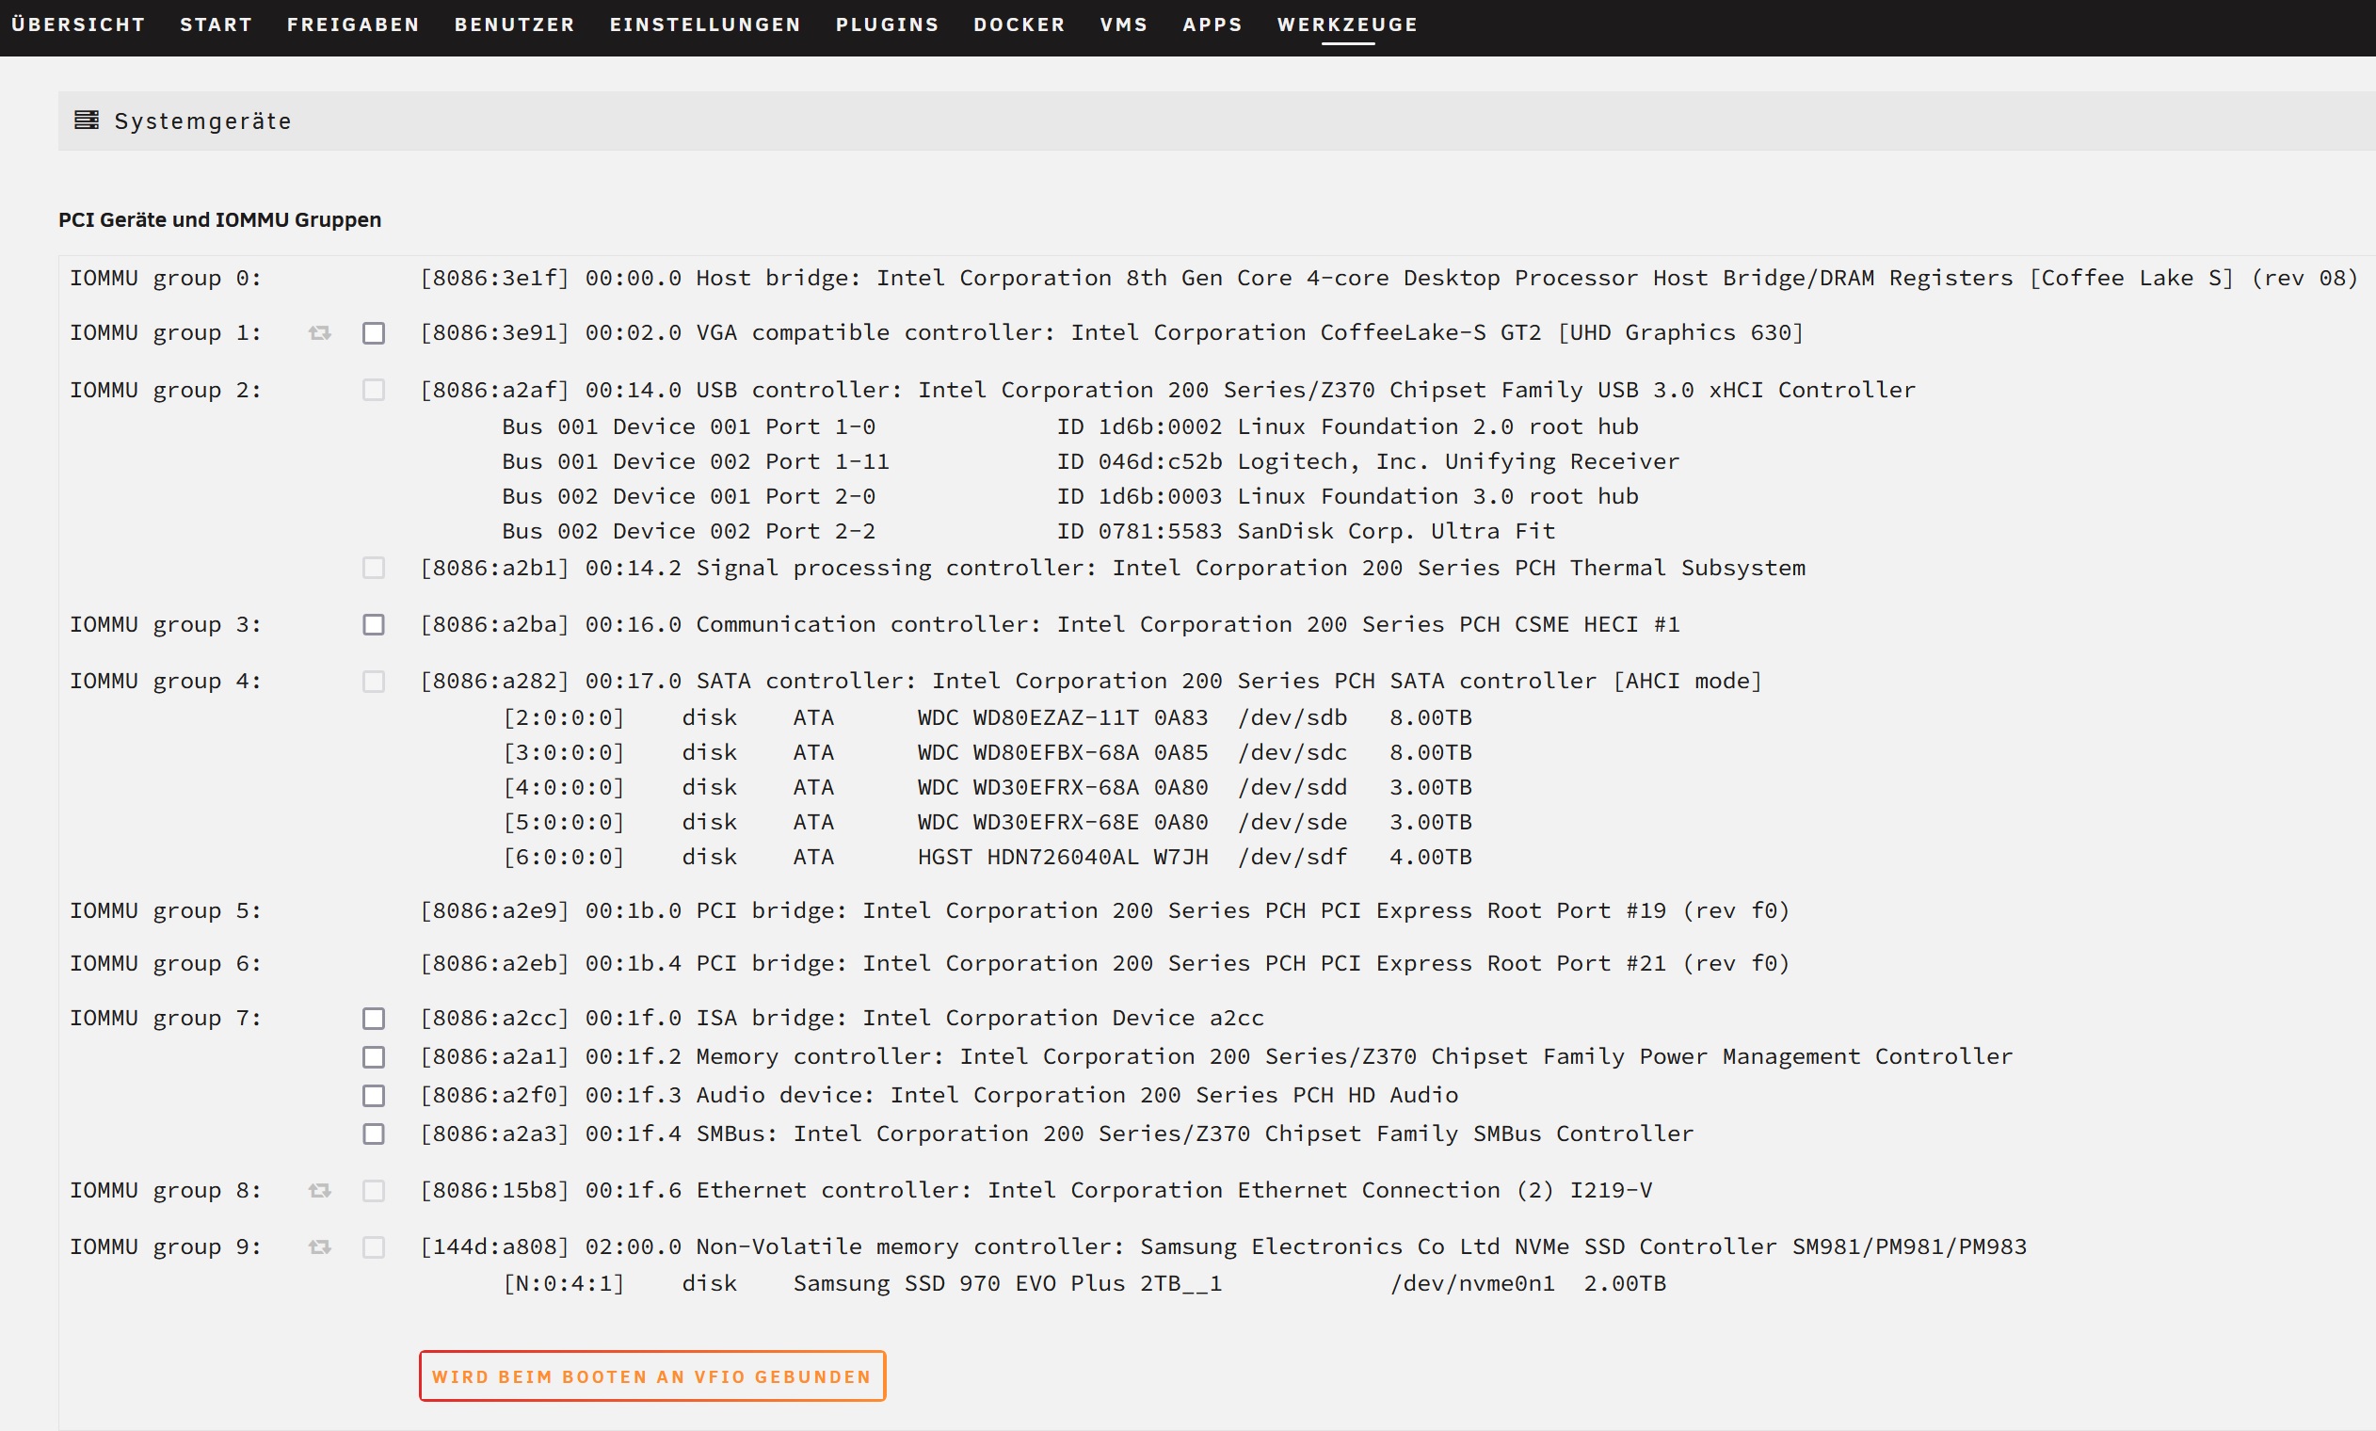Check the ISA bridge 00:1f.0 checkbox
This screenshot has width=2376, height=1431.
click(x=374, y=1019)
